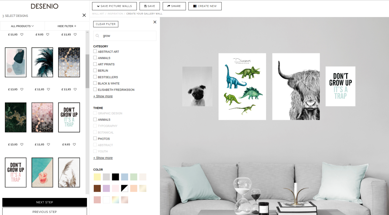This screenshot has width=389, height=215.
Task: Click heart beside middle-row third £11.95
Action: click(x=75, y=89)
